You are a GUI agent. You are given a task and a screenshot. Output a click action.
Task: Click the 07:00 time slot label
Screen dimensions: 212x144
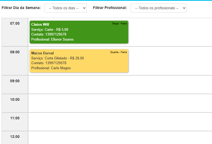coord(15,23)
